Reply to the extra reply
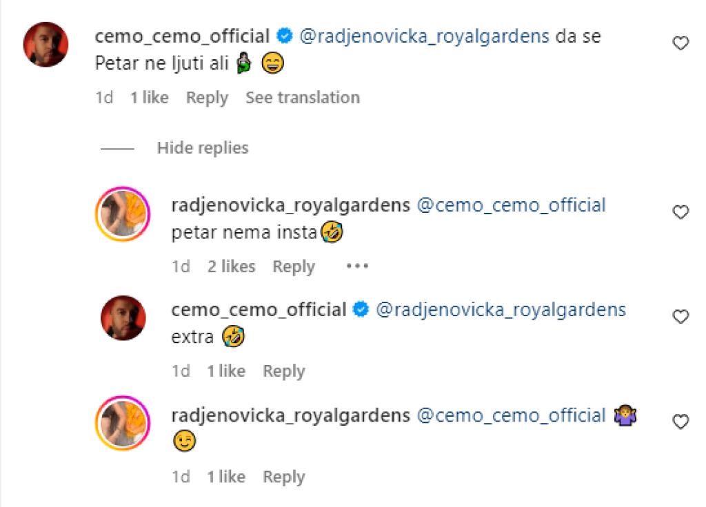The height and width of the screenshot is (507, 706). (x=283, y=371)
